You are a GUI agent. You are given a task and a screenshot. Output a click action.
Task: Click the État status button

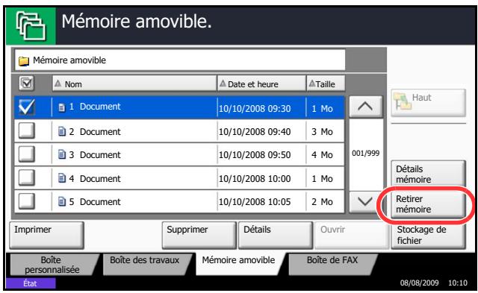(31, 283)
